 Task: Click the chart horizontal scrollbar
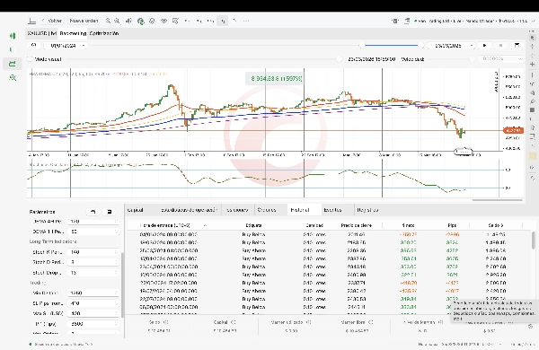click(498, 199)
